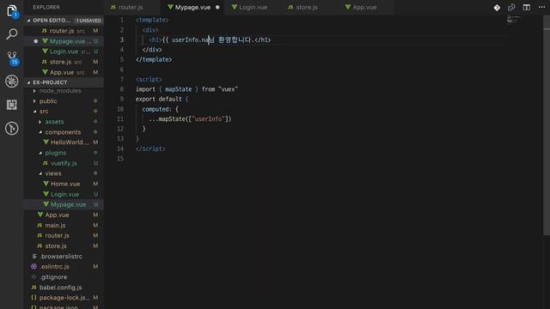The image size is (550, 309).
Task: Switch to the App.vue tab
Action: 364,8
